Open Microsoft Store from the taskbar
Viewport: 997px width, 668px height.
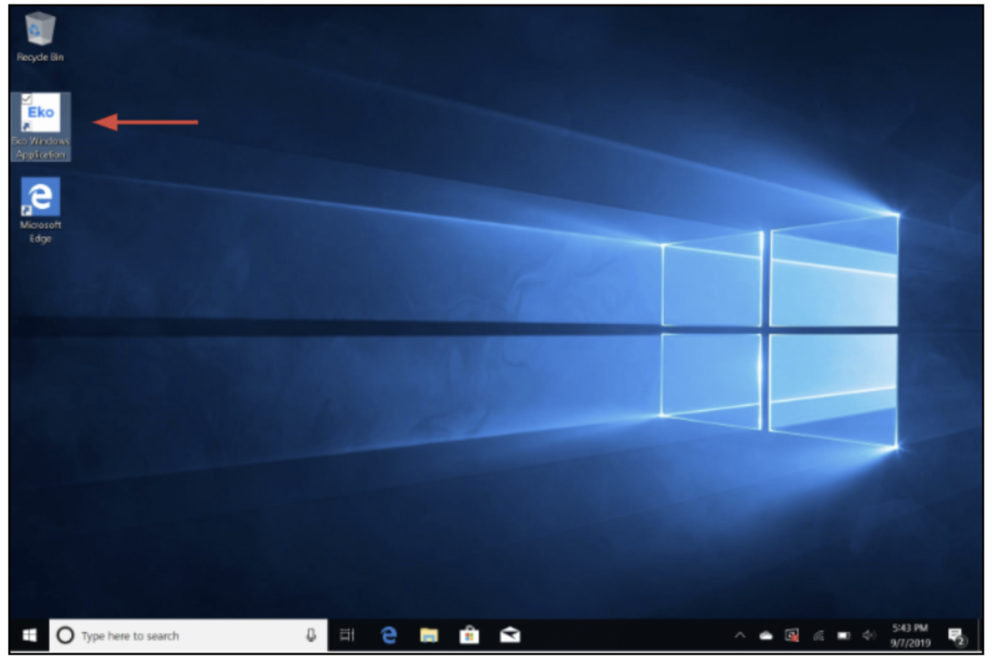click(469, 635)
